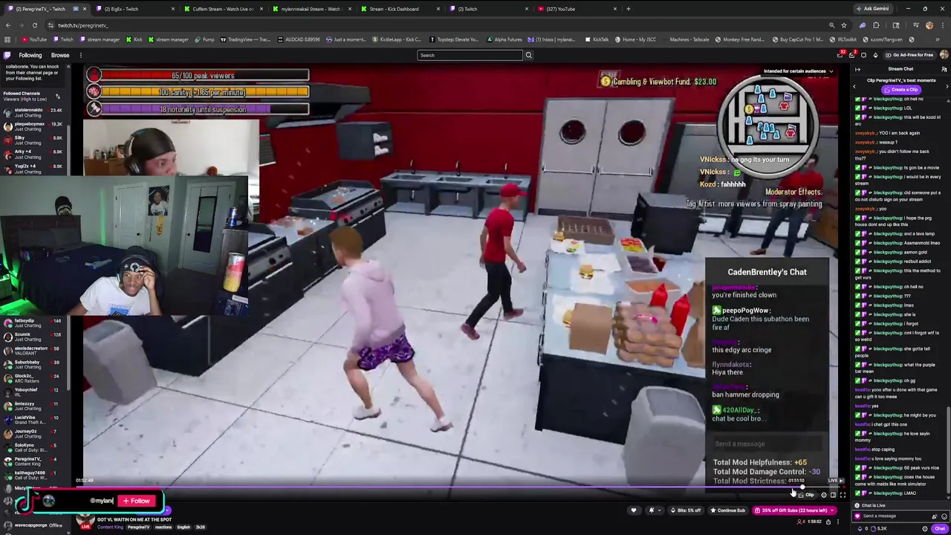Open the TradingView bookmark

pos(246,39)
